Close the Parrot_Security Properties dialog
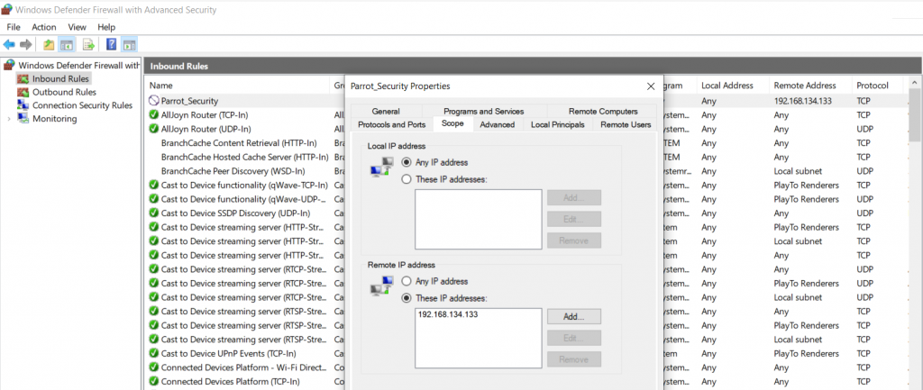The image size is (923, 390). [x=651, y=86]
